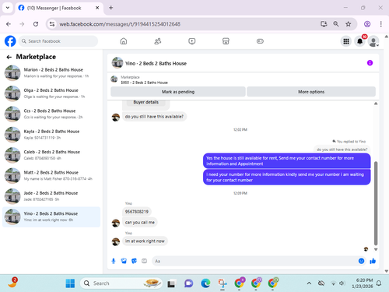The width and height of the screenshot is (389, 292).
Task: Open the emoji picker
Action: tap(361, 261)
